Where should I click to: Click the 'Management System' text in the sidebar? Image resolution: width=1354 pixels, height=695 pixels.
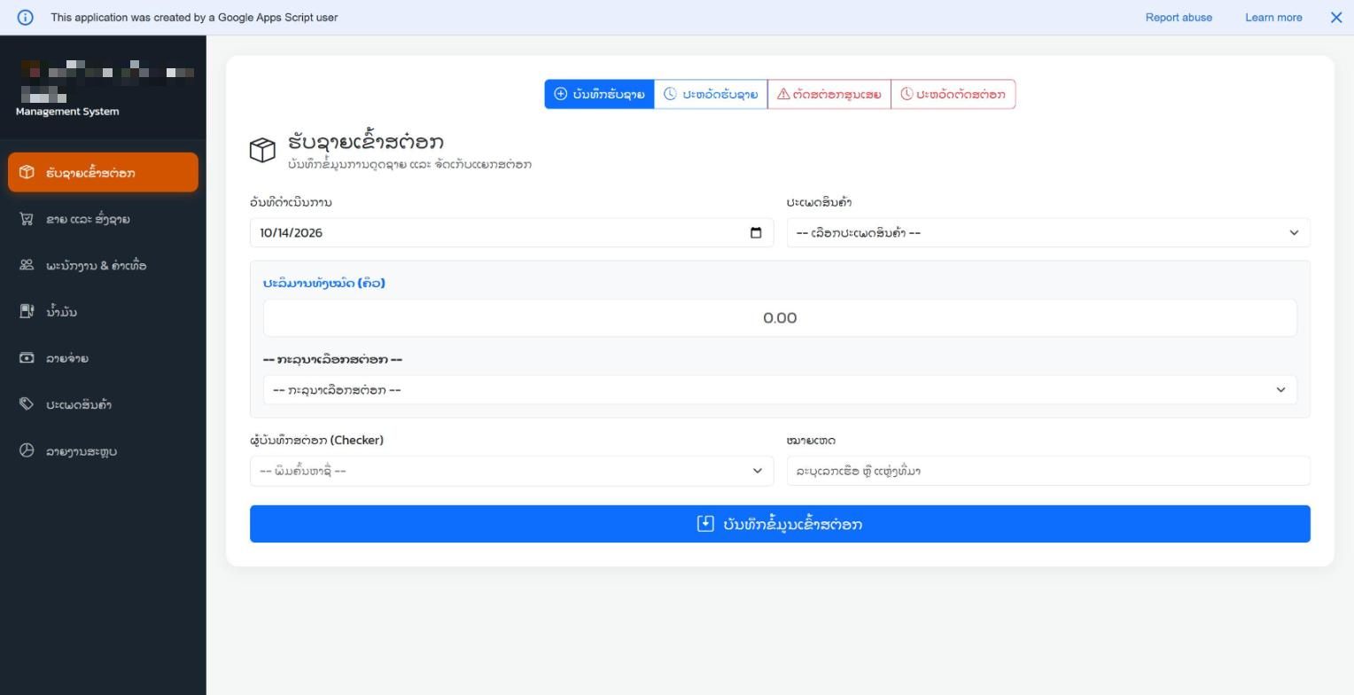[x=67, y=111]
